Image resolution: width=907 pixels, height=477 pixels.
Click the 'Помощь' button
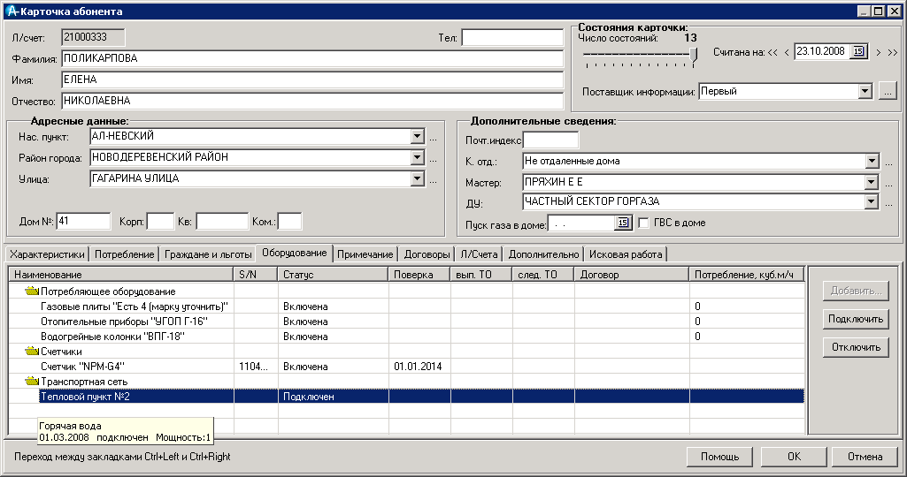tap(719, 457)
